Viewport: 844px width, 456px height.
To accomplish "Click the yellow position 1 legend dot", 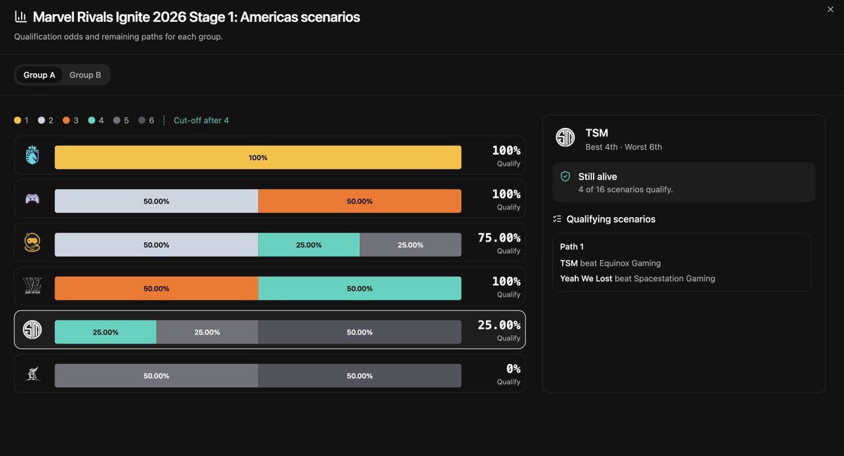I will (x=18, y=121).
